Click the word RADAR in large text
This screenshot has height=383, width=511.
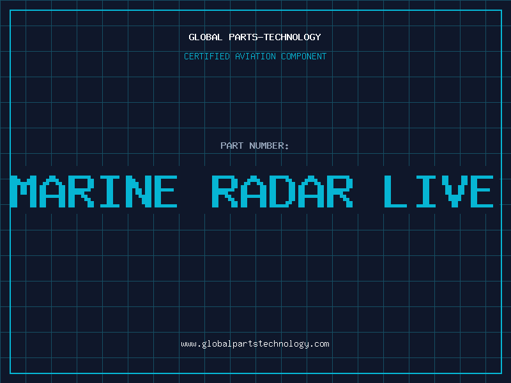282,191
